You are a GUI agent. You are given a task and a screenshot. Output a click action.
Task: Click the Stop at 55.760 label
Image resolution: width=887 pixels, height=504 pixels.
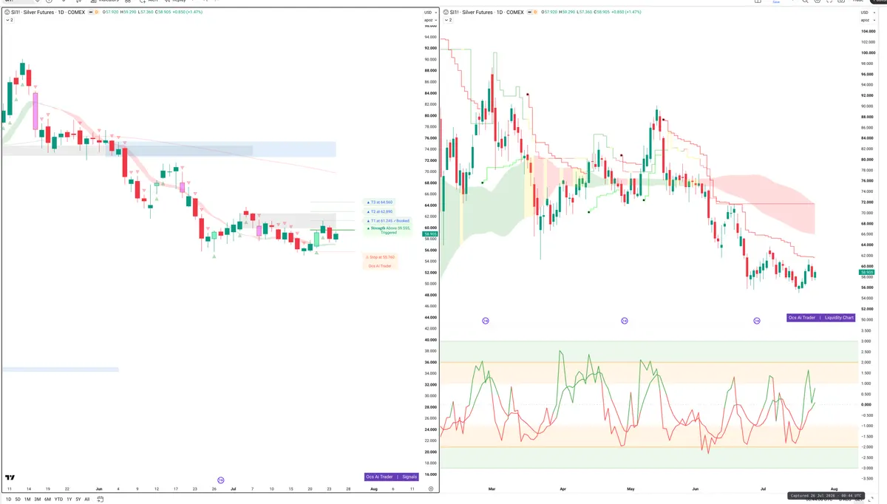point(381,257)
